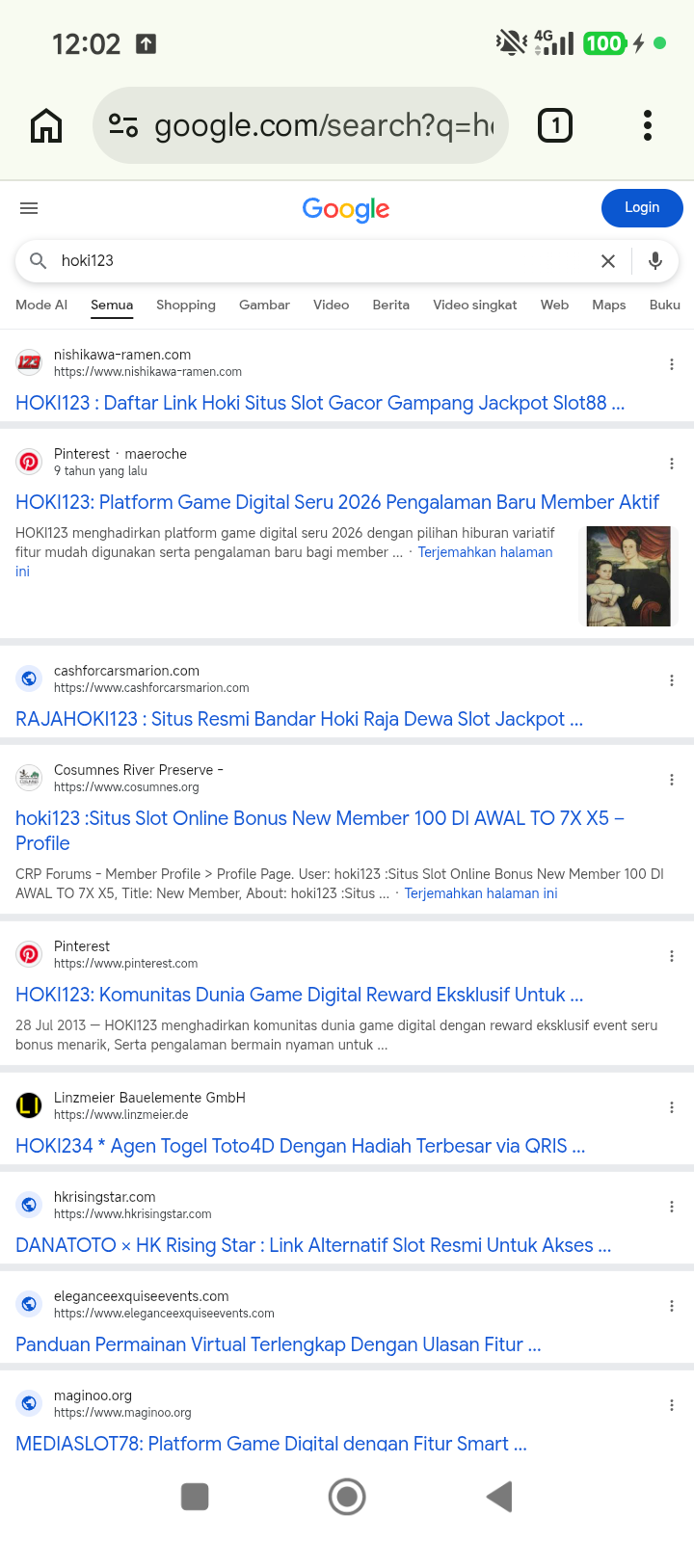The width and height of the screenshot is (694, 1542).
Task: Open hoki123 Situs Slot Online Bonus Profile link
Action: coord(320,831)
